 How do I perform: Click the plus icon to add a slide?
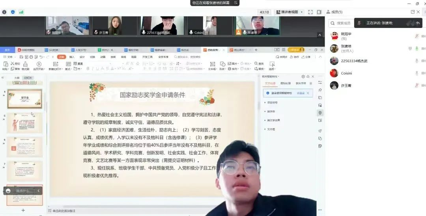[23, 210]
